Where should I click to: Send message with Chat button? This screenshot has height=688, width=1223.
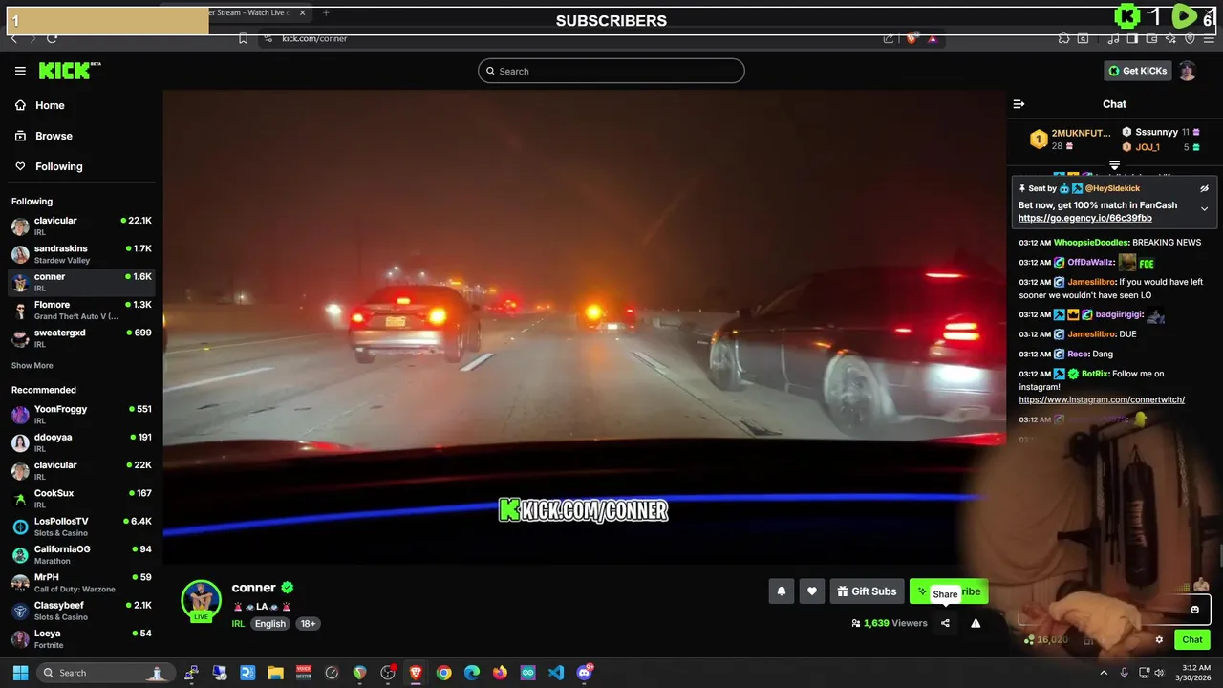pyautogui.click(x=1192, y=640)
